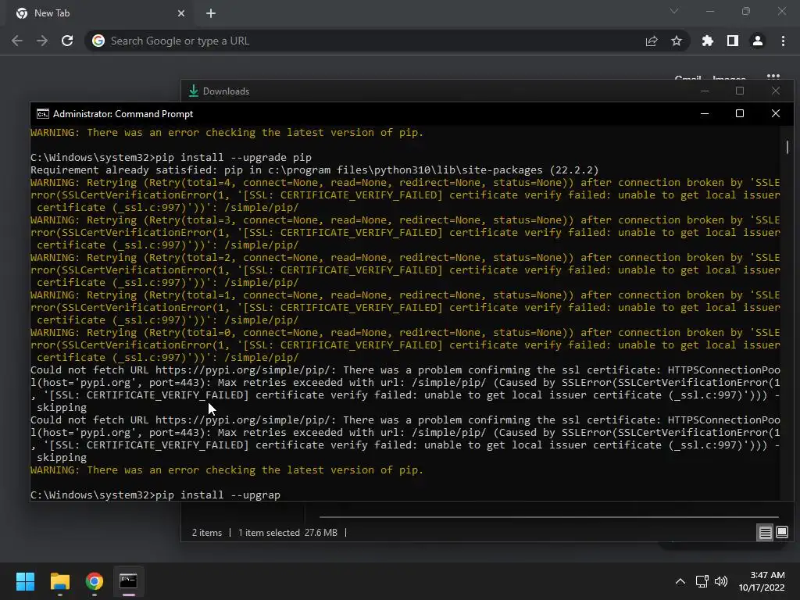800x600 pixels.
Task: Open Google Chrome from the taskbar
Action: tap(95, 581)
